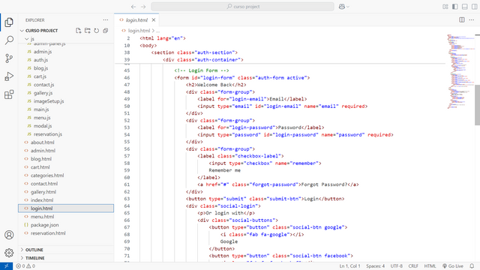Change indentation via Spaces: 4
Screen dimensions: 480x270
375,266
